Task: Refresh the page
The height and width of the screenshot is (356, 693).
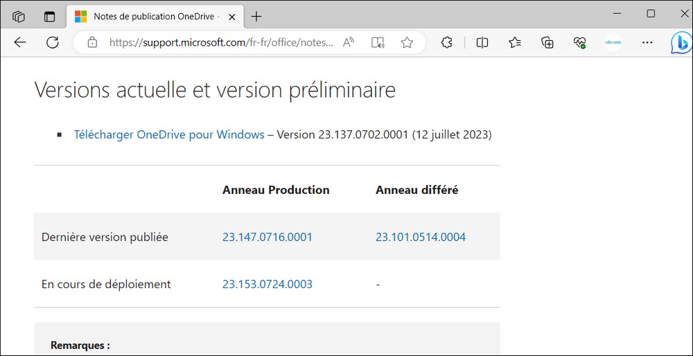Action: (53, 42)
